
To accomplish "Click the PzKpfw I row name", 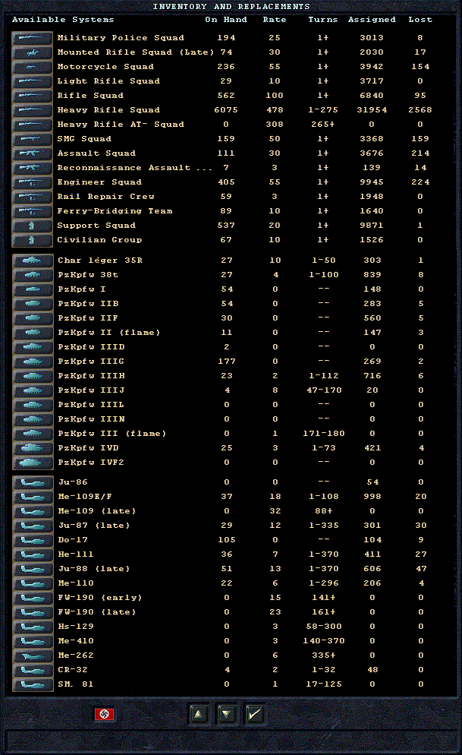I will [82, 289].
